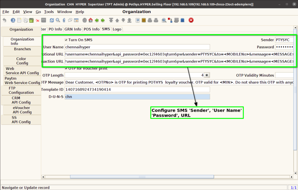Open the Color Config side tab

point(22,61)
